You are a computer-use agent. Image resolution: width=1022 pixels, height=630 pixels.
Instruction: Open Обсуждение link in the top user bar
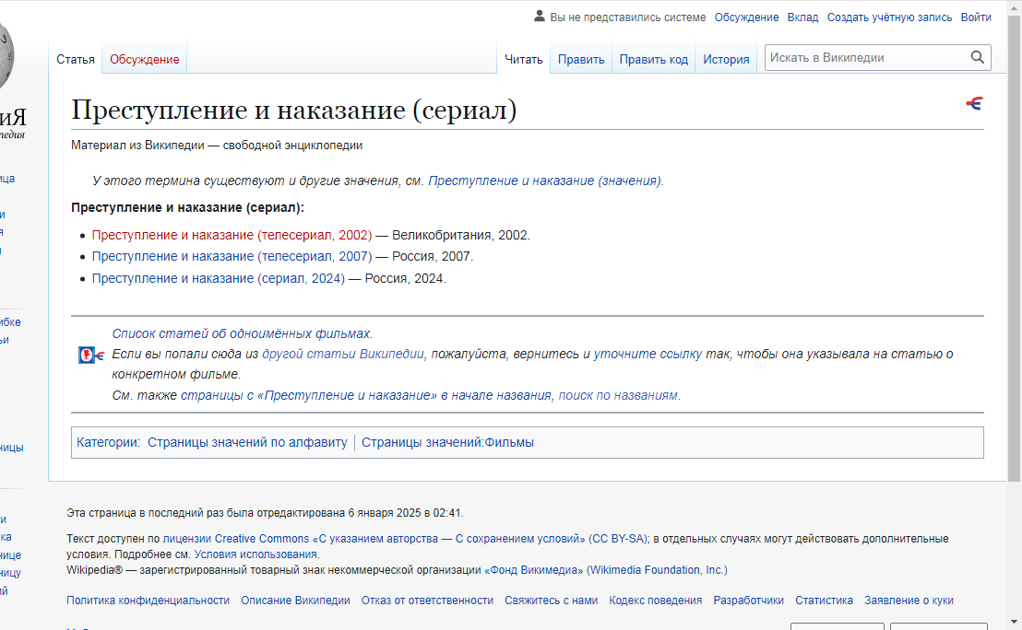(x=746, y=17)
